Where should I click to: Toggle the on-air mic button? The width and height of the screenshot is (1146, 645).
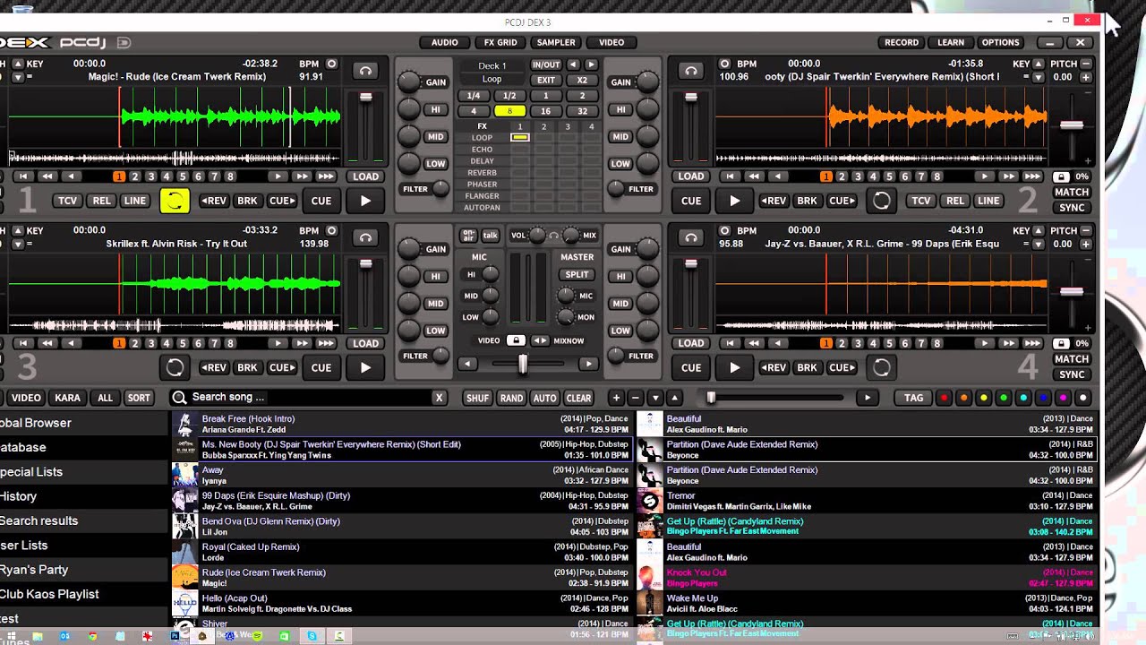click(468, 236)
